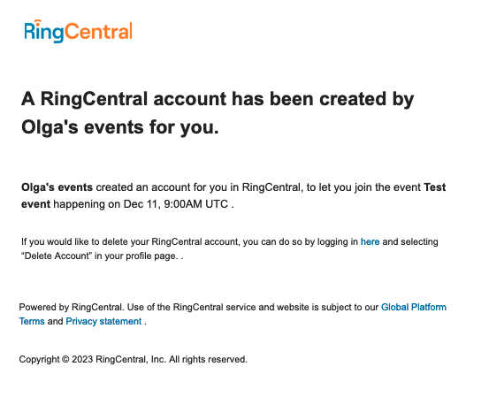
Task: Click the bold "Test" event name text
Action: pos(435,187)
